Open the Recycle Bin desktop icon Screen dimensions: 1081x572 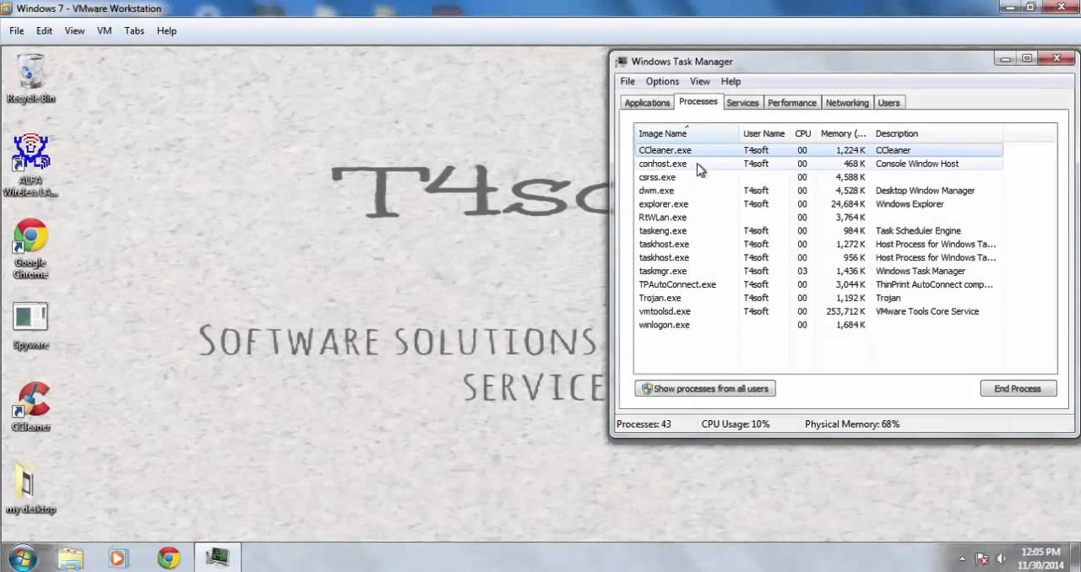tap(31, 78)
